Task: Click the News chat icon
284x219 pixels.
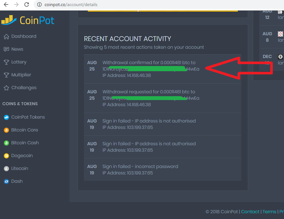Action: (x=6, y=49)
